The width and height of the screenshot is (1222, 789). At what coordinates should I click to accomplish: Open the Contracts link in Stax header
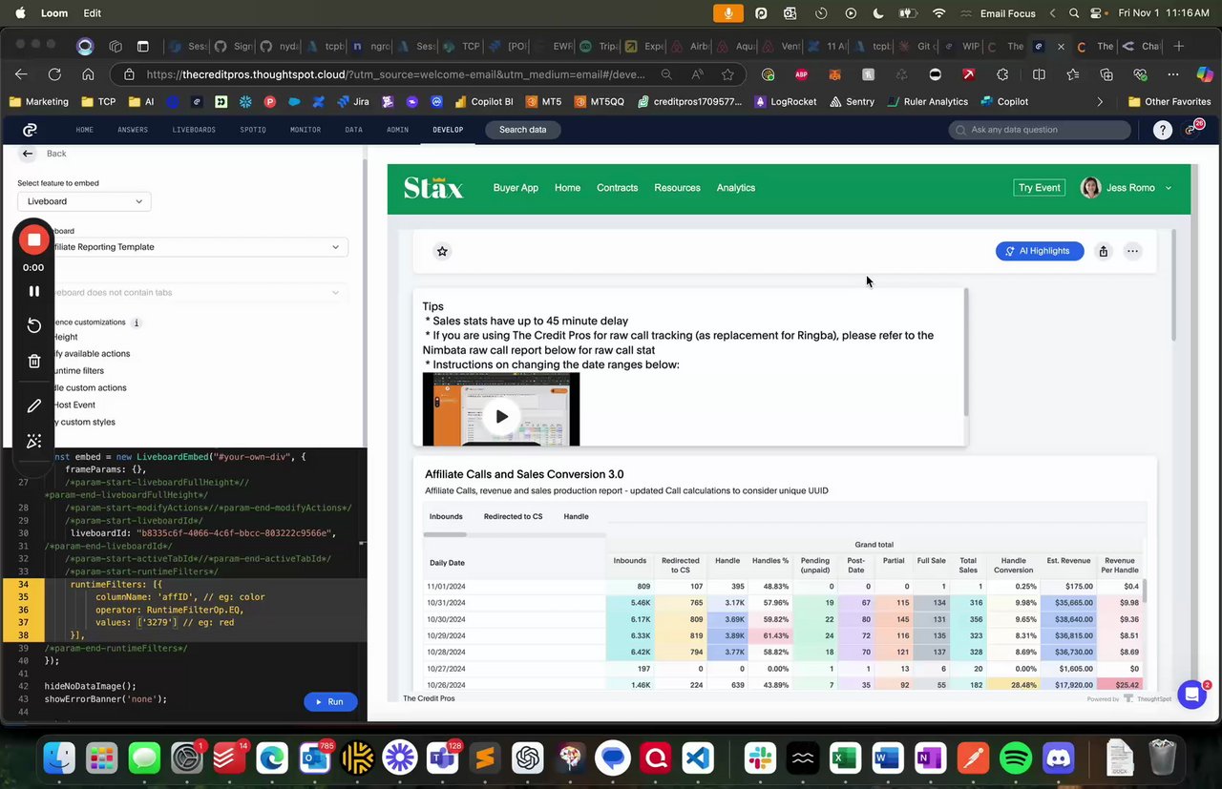[x=617, y=188]
